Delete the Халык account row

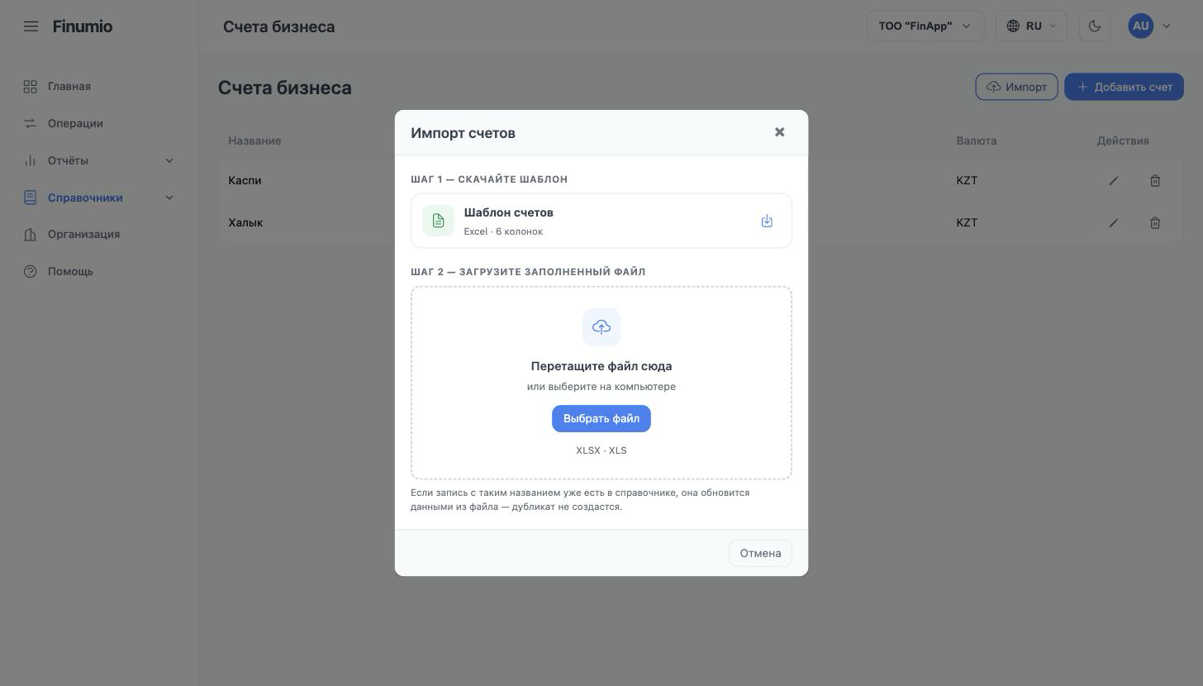click(x=1155, y=223)
